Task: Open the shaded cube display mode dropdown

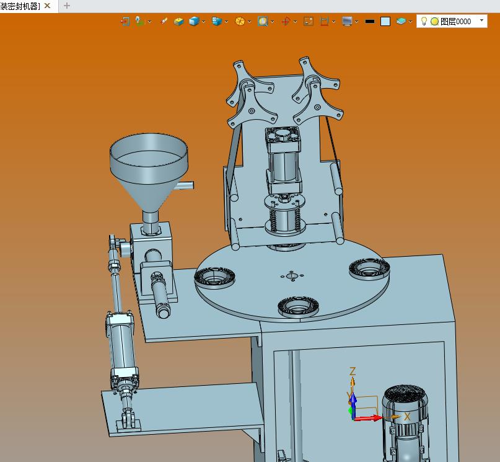Action: point(203,22)
